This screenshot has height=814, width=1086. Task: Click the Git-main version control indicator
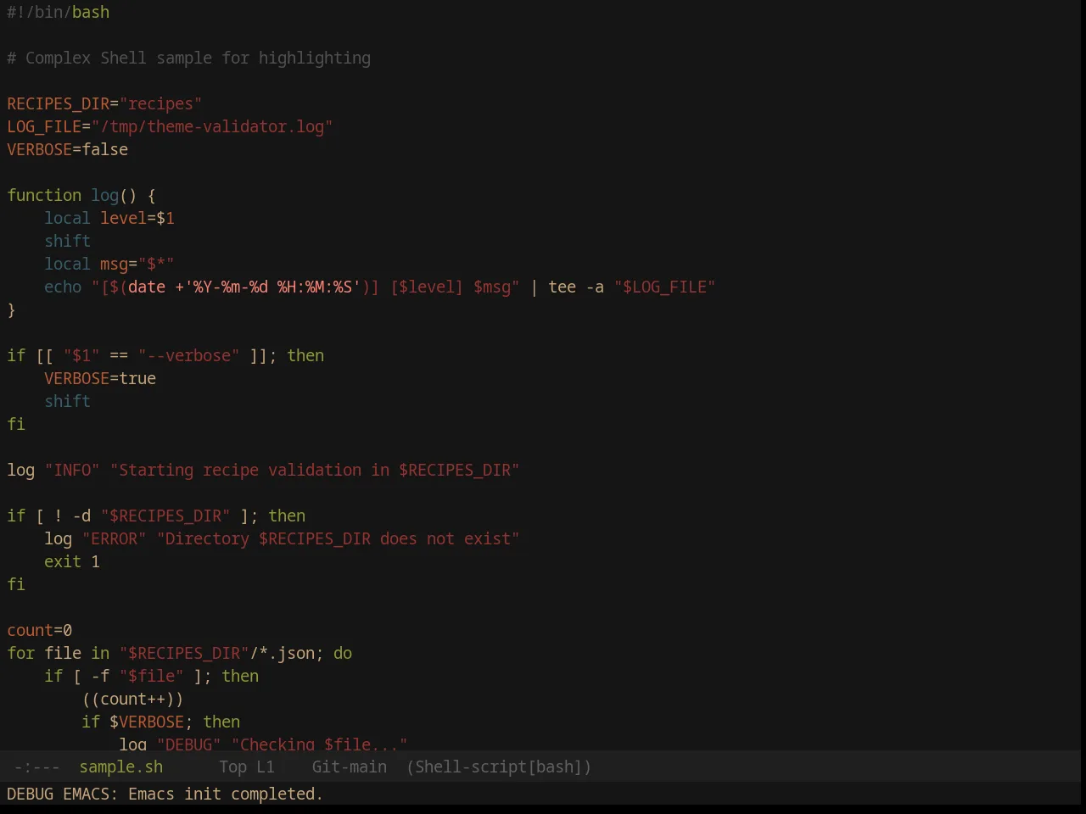click(x=350, y=767)
